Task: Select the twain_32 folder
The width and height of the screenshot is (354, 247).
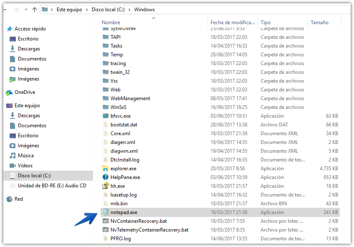Action: (x=120, y=72)
